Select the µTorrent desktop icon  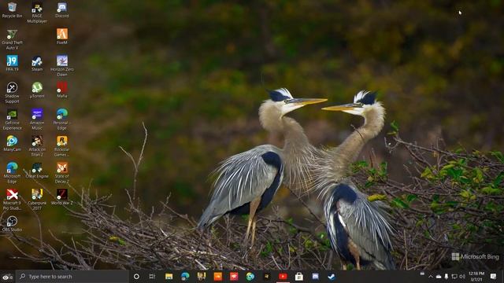click(x=37, y=90)
